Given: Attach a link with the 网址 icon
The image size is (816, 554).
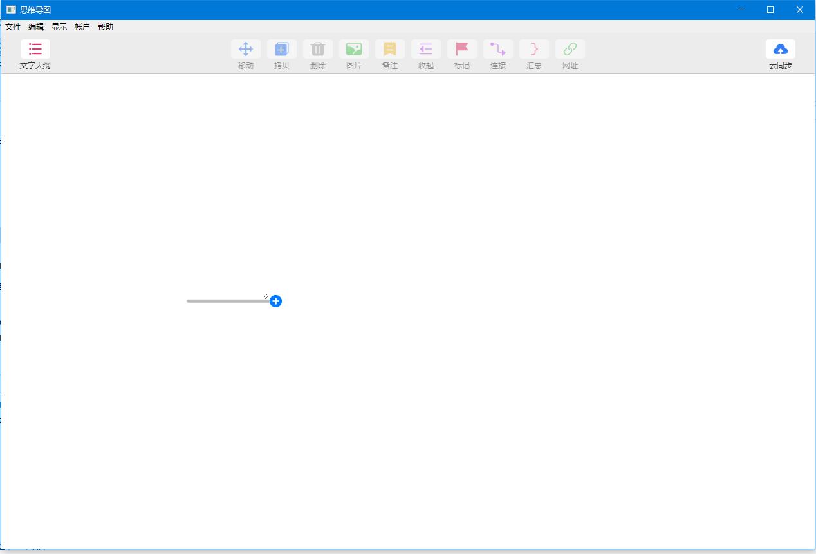Looking at the screenshot, I should click(570, 49).
